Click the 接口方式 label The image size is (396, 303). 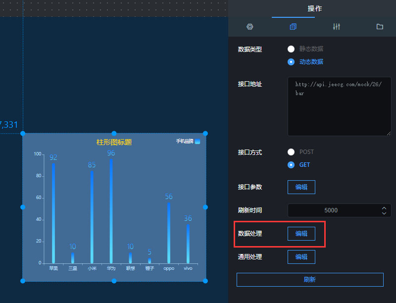point(250,152)
